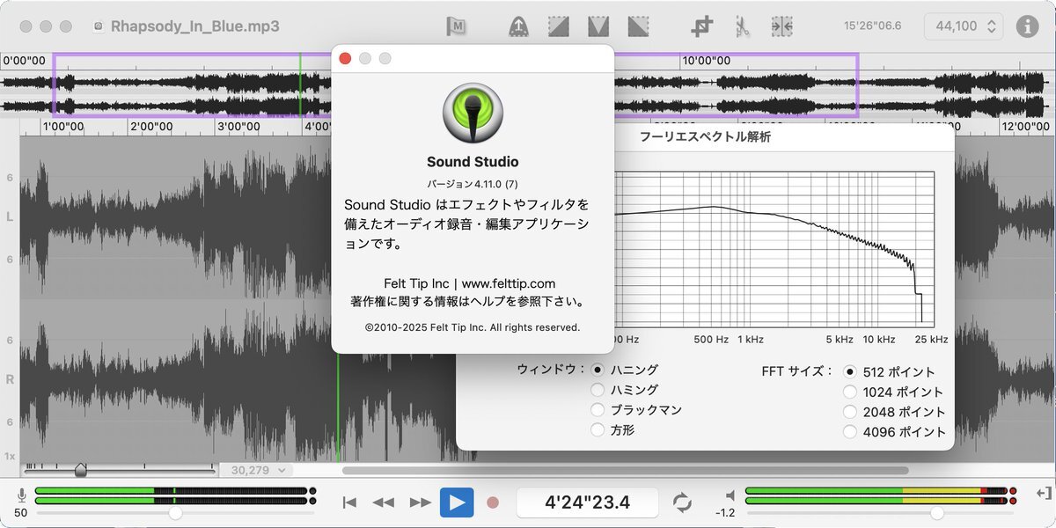Open the Info inspector icon
Image resolution: width=1056 pixels, height=528 pixels.
pos(1027,26)
